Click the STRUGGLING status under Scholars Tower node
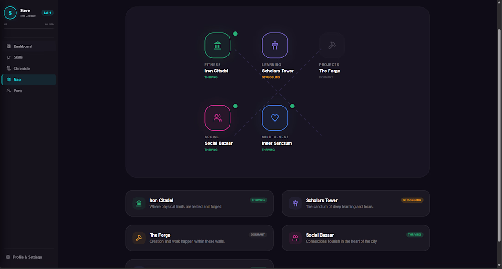502x269 pixels. (271, 77)
